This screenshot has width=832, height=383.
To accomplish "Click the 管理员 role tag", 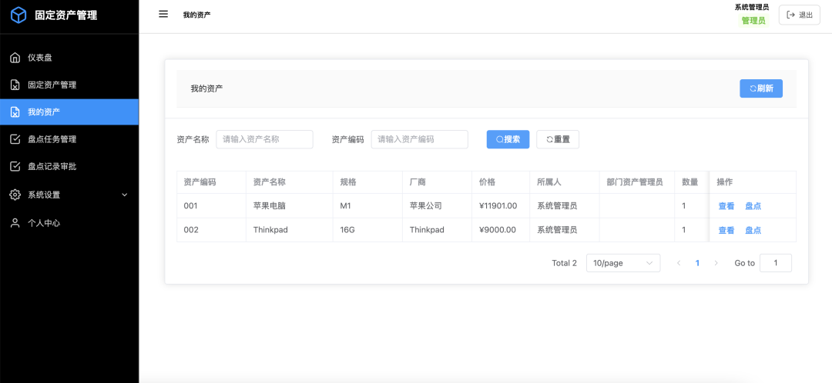I will click(753, 21).
